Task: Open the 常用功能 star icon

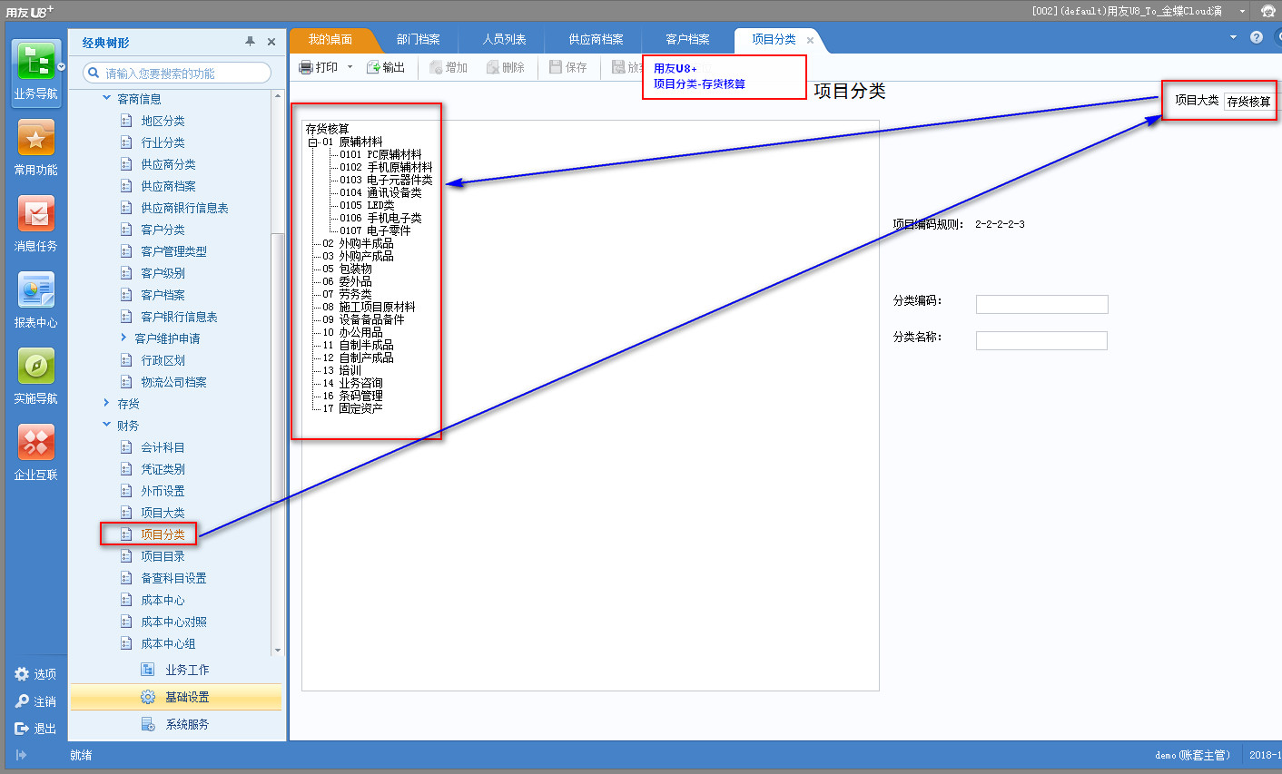Action: point(35,140)
